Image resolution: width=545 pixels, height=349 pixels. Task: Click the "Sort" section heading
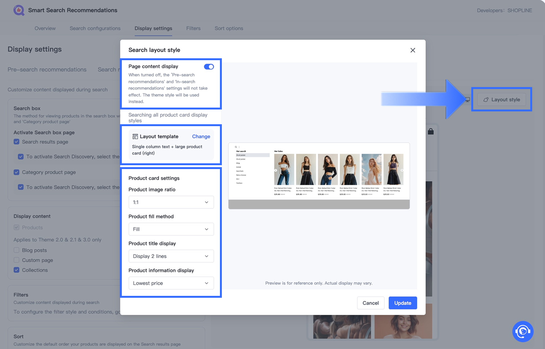point(19,337)
